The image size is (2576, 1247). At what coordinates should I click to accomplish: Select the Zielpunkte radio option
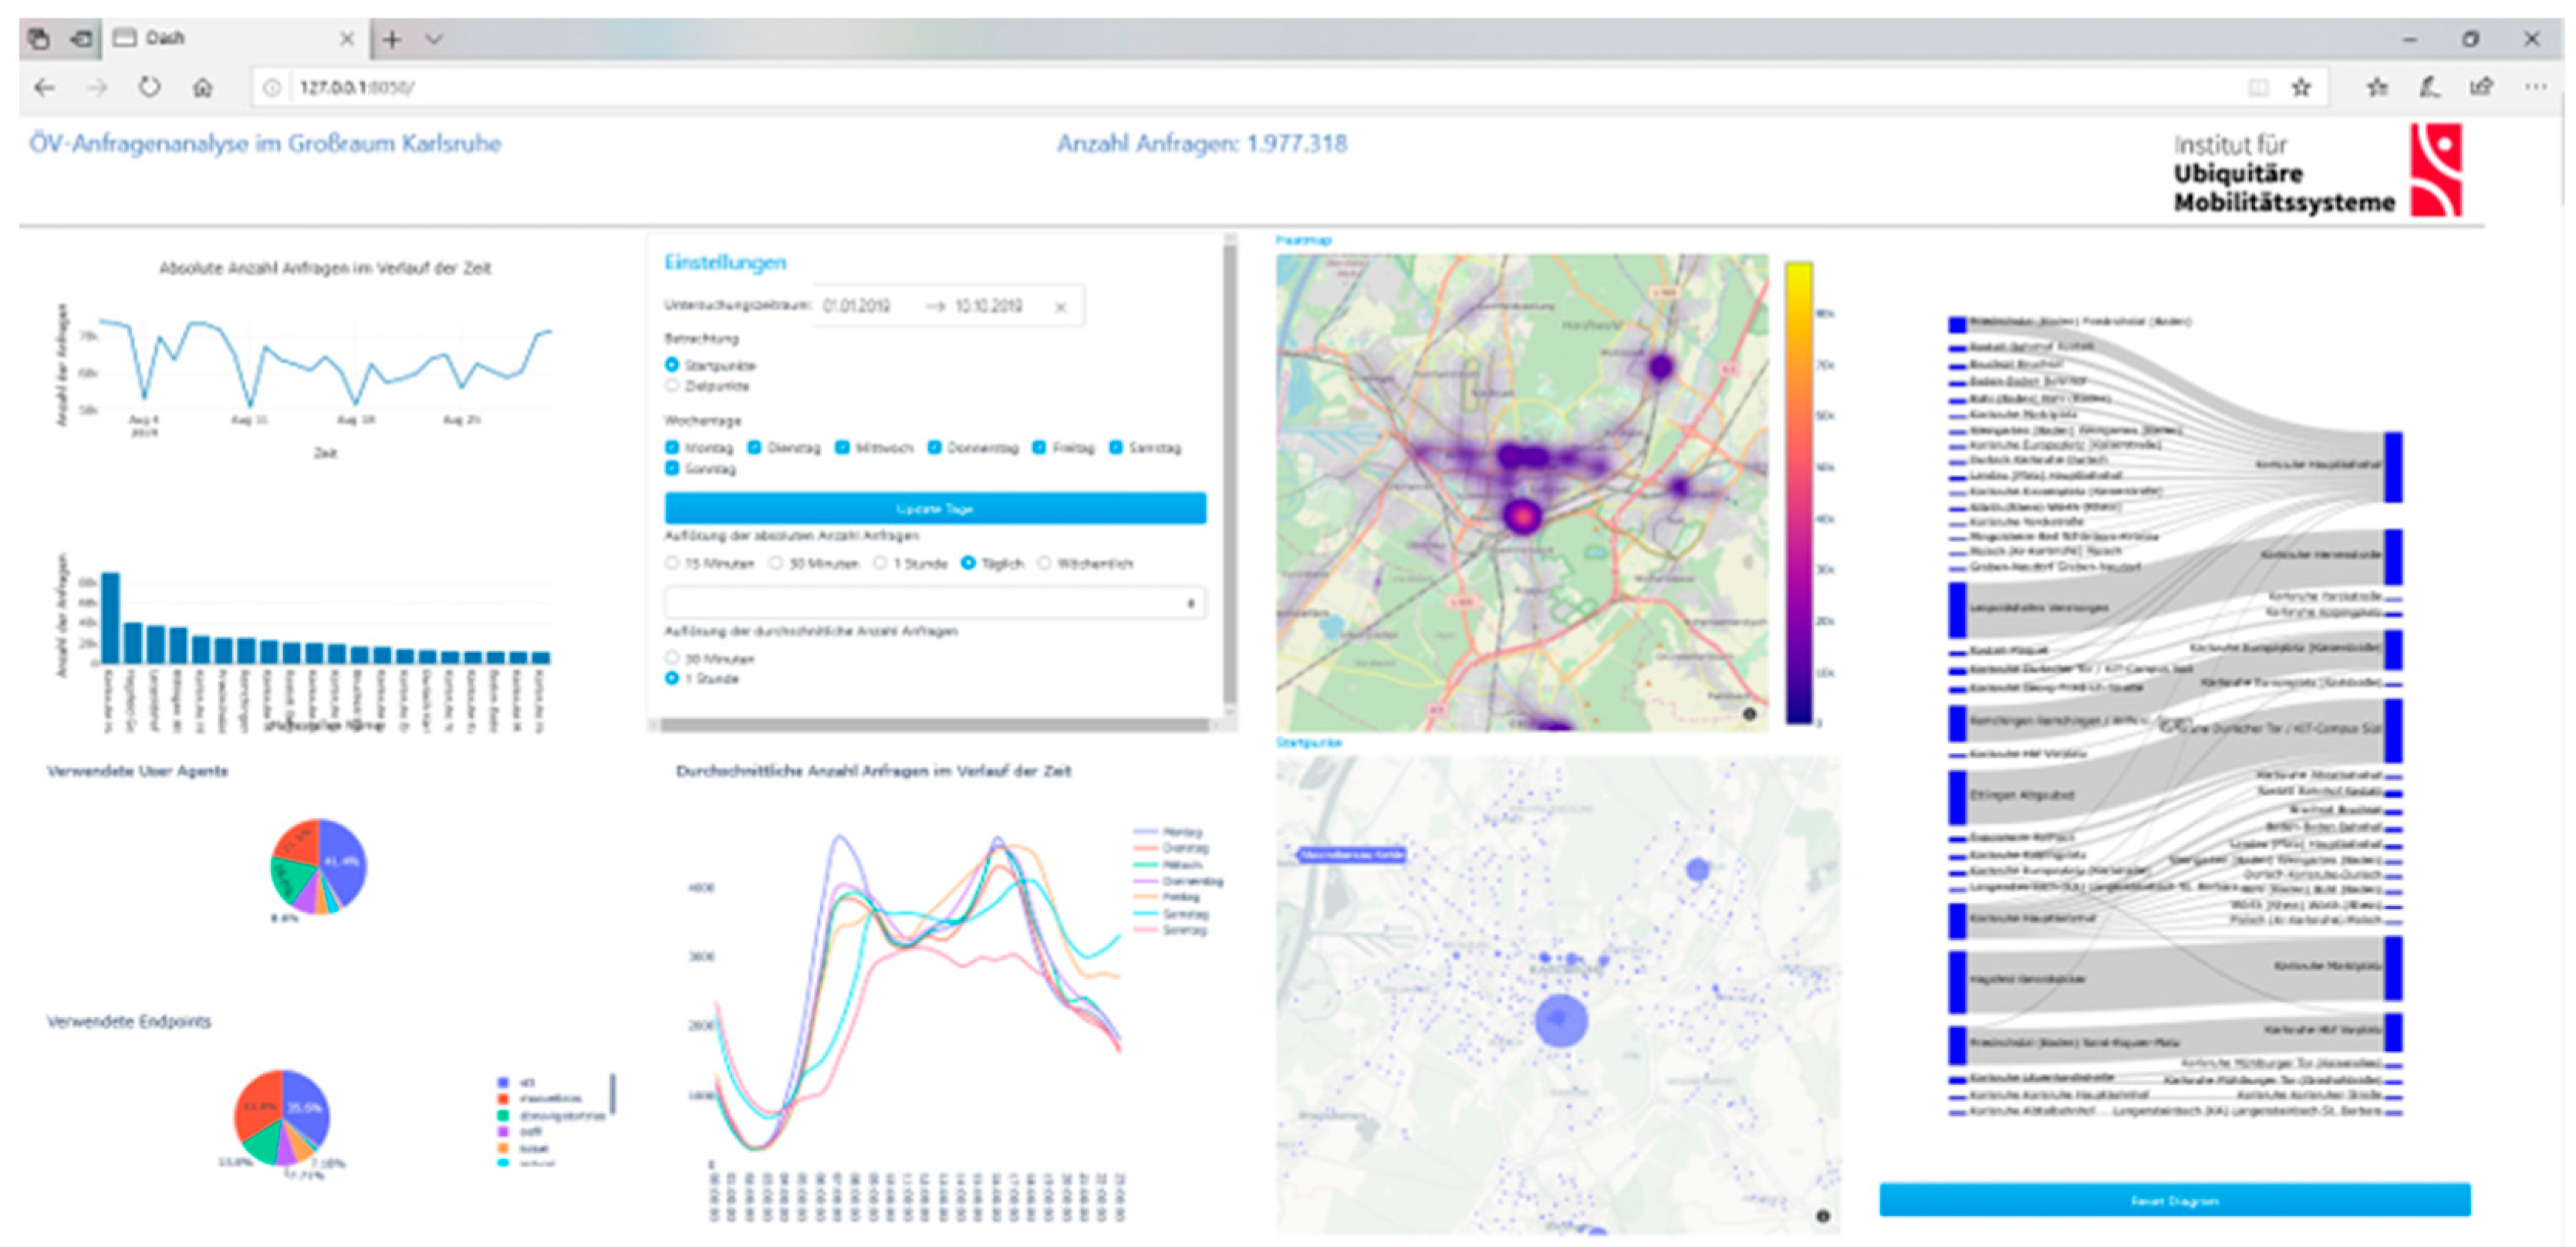672,385
